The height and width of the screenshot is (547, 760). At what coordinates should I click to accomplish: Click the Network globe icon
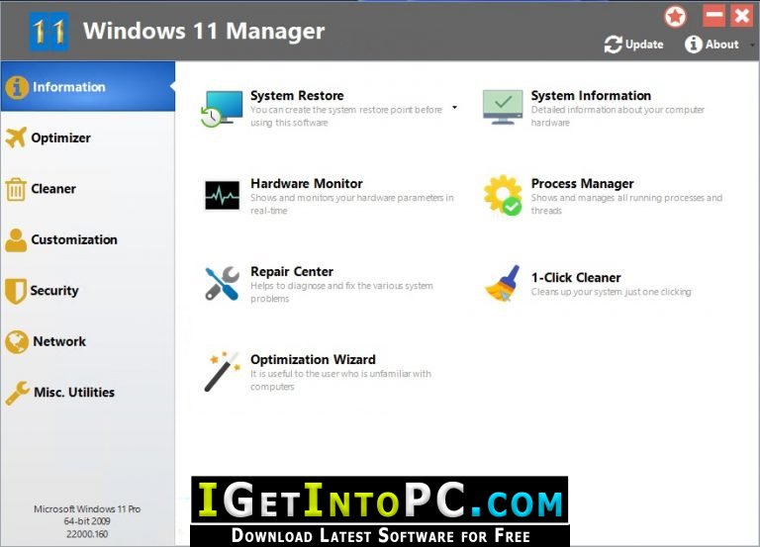click(x=17, y=341)
